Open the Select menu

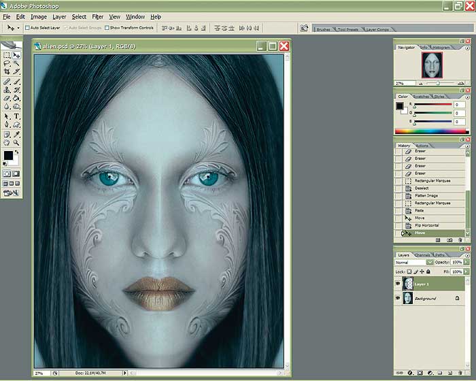click(x=79, y=17)
